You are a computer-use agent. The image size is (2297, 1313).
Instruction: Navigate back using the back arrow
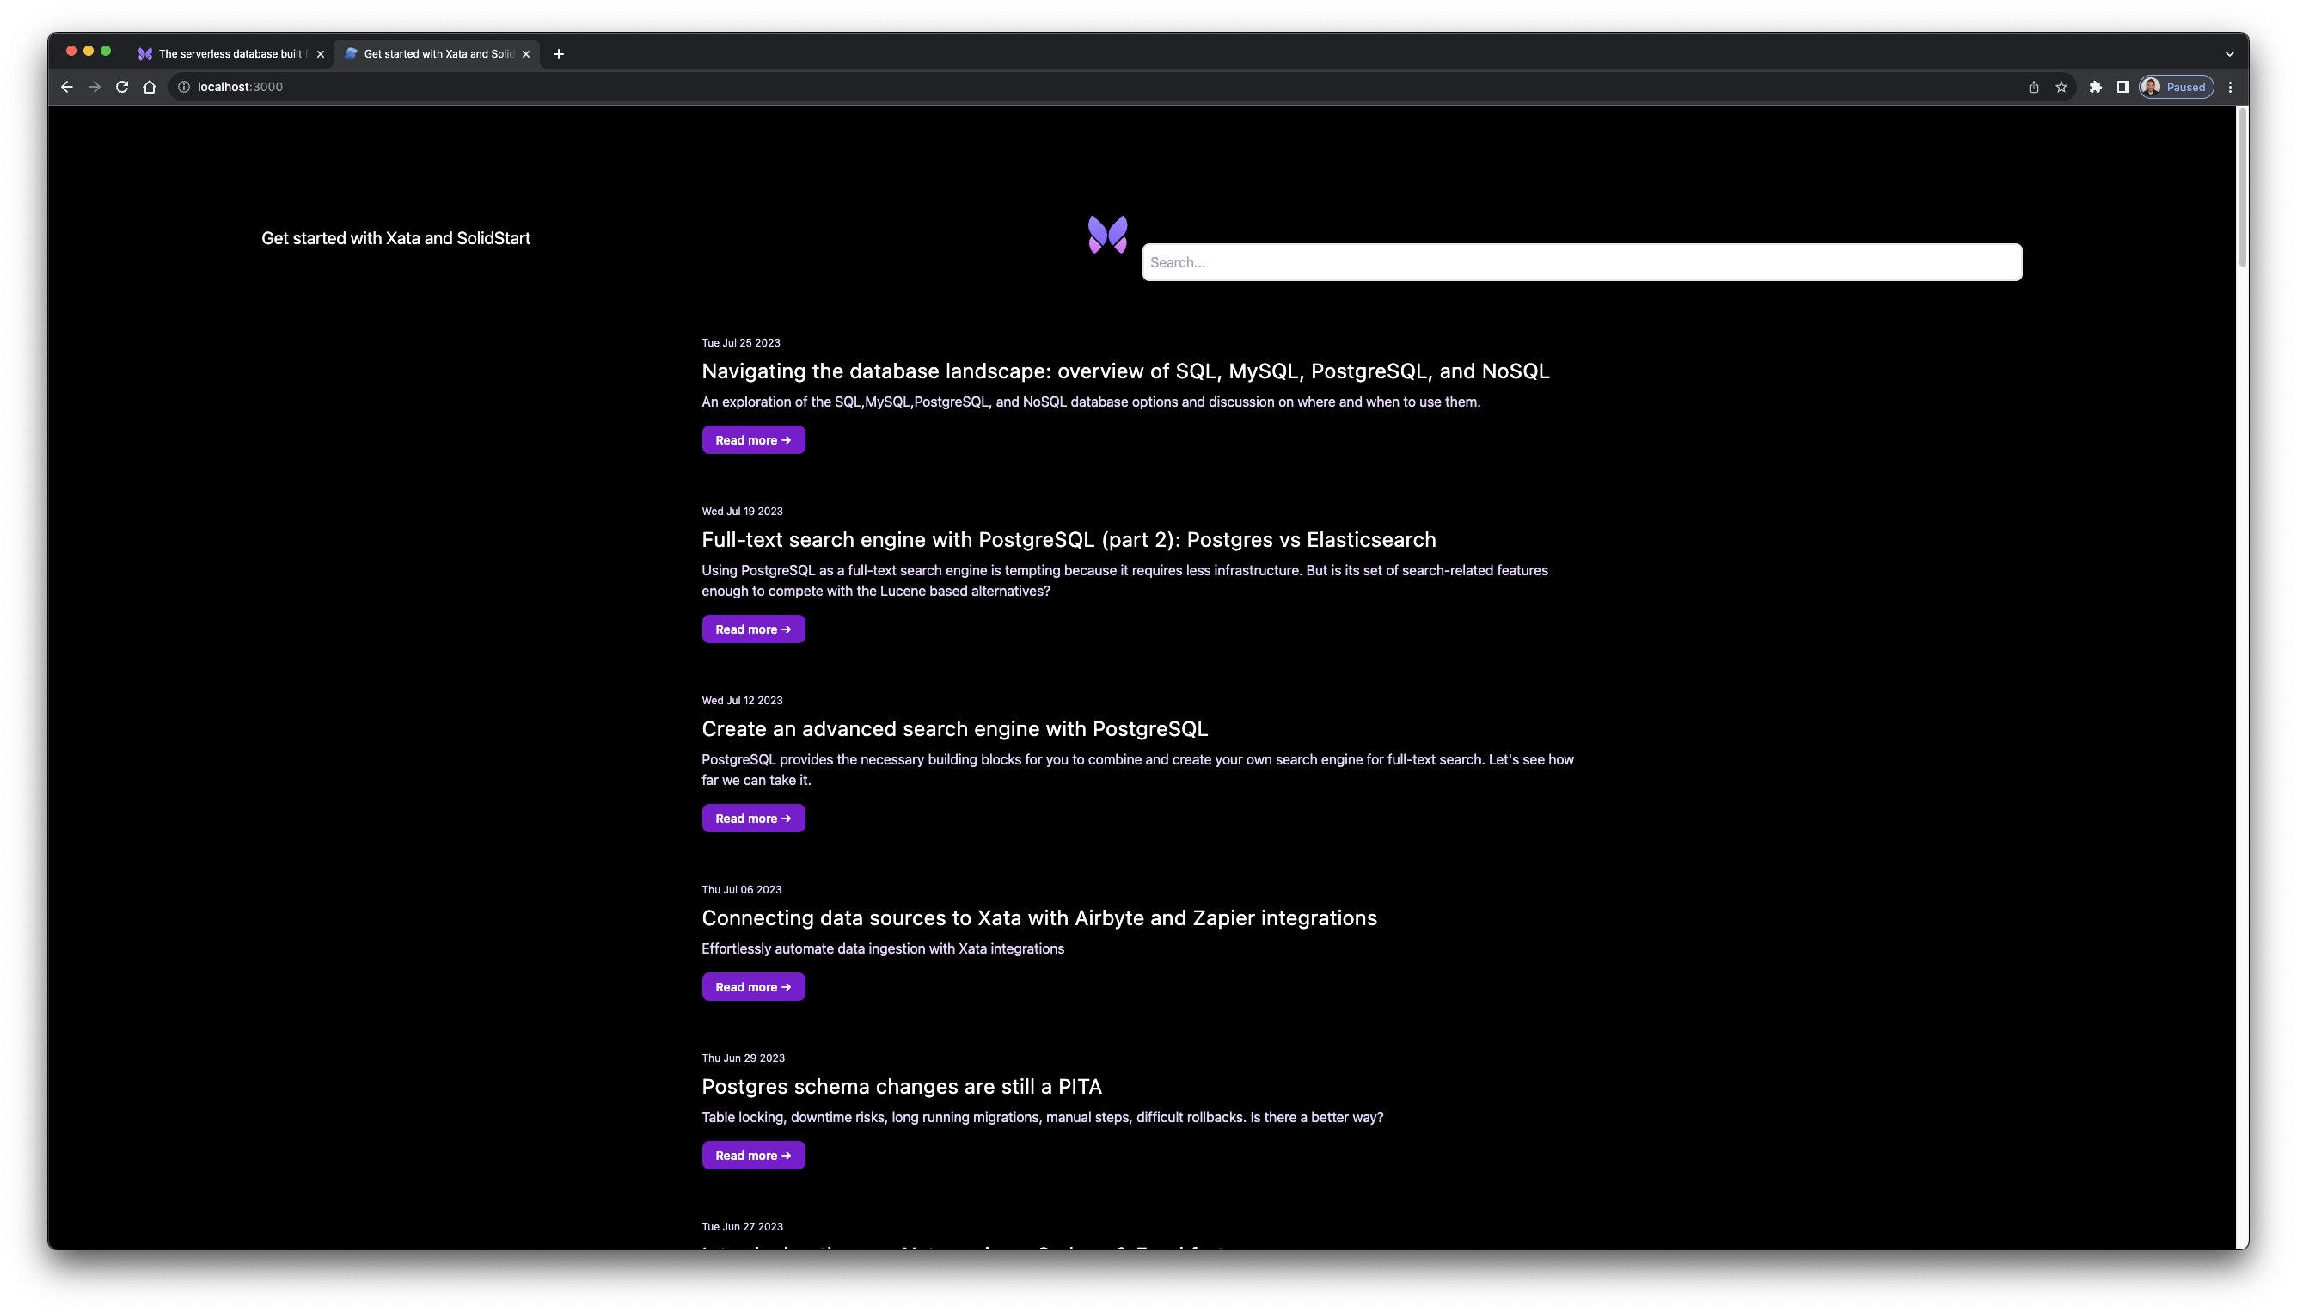click(67, 87)
